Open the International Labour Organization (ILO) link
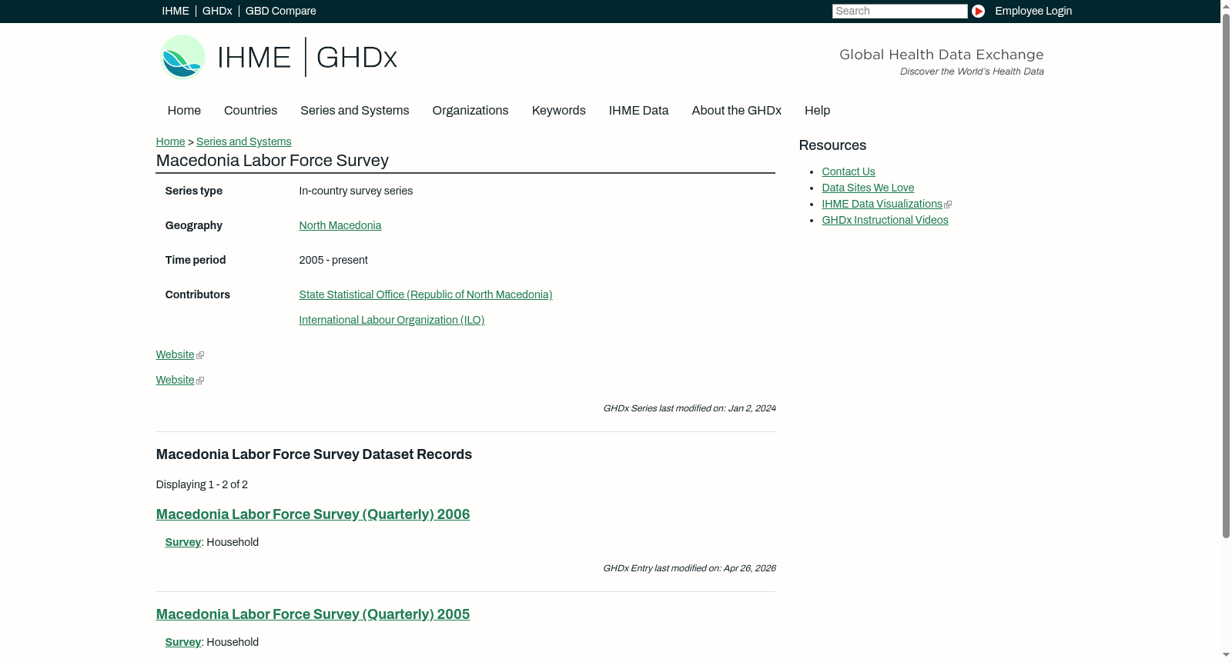This screenshot has height=662, width=1232. (x=391, y=320)
